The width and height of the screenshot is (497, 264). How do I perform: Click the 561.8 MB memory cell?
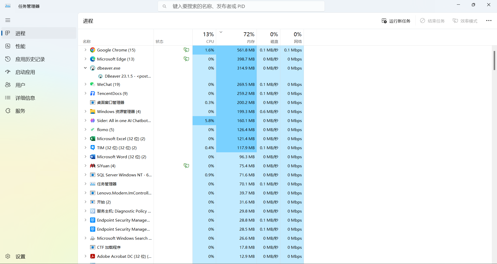coord(236,50)
